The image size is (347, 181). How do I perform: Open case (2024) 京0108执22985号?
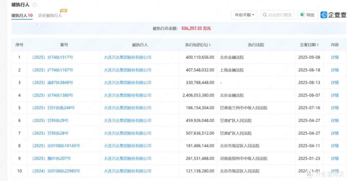pos(56,171)
